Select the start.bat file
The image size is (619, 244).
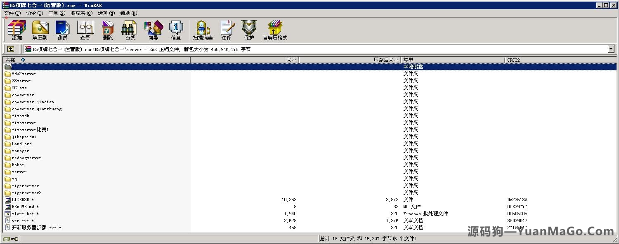[23, 214]
